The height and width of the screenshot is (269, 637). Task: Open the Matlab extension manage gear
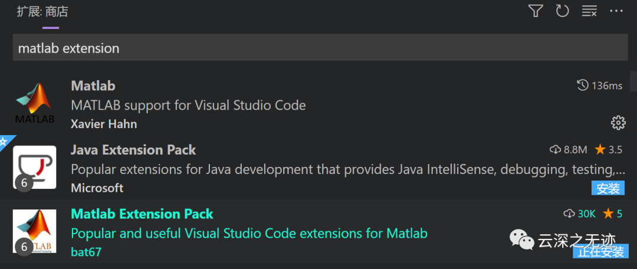(618, 123)
